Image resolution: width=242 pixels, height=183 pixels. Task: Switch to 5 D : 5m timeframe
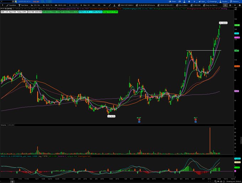tap(35, 5)
